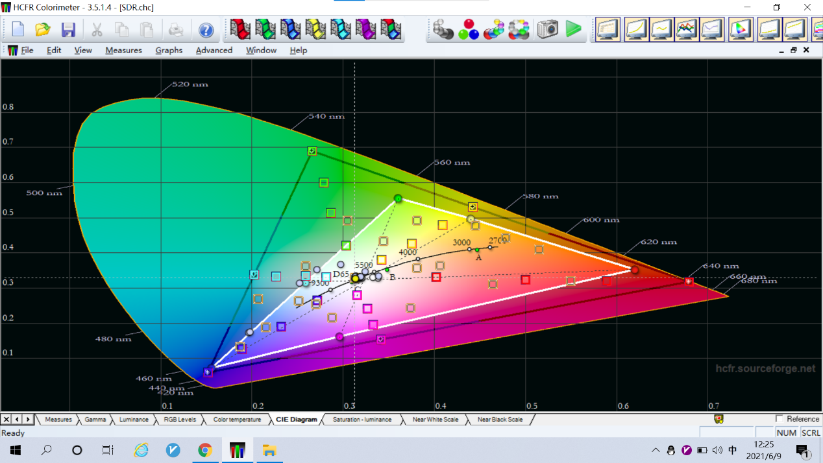Open the Windows Start menu
This screenshot has width=823, height=463.
tap(16, 450)
